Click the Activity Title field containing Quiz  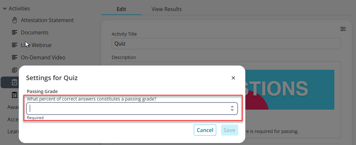[x=226, y=43]
